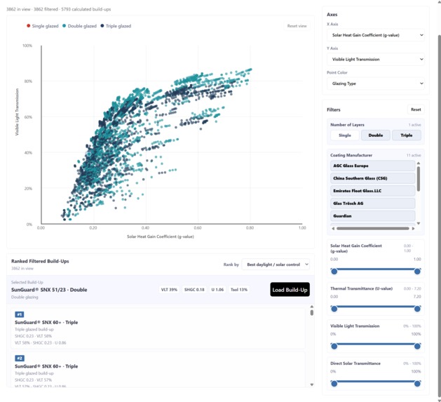Click manufacturer list scroll down arrow
The width and height of the screenshot is (441, 402).
coord(419,223)
